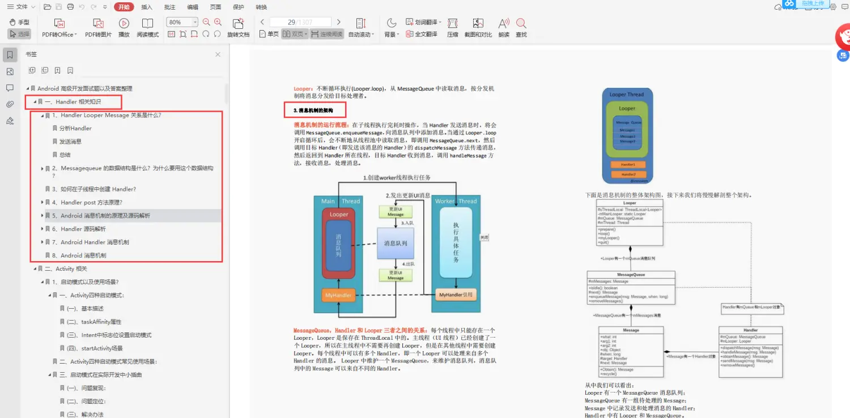
Task: Click 压缩 compress tool
Action: (x=452, y=28)
